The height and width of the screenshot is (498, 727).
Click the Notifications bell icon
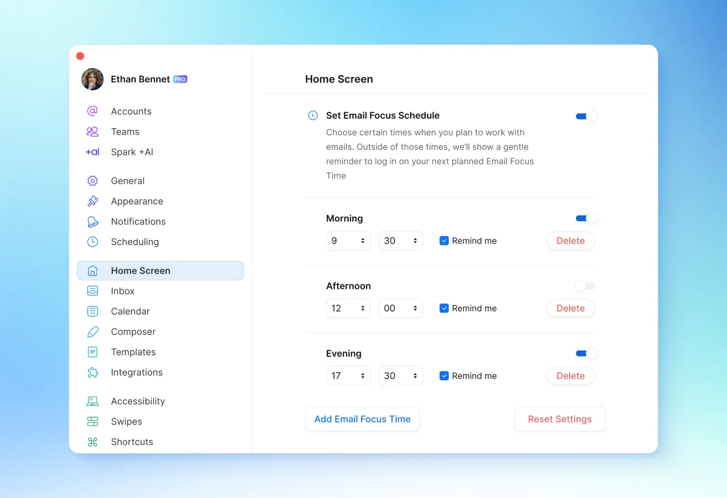point(92,221)
